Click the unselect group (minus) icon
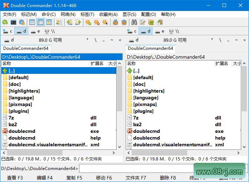The height and width of the screenshot is (182, 249). click(x=97, y=22)
